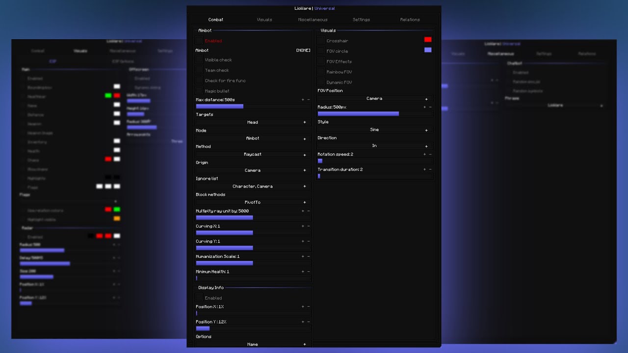This screenshot has width=628, height=353.
Task: Set the Aimbot keybind showing [NONE]
Action: (x=303, y=50)
